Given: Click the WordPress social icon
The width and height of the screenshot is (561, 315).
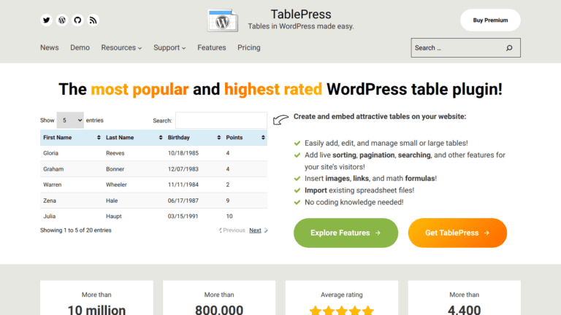Looking at the screenshot, I should (x=62, y=20).
